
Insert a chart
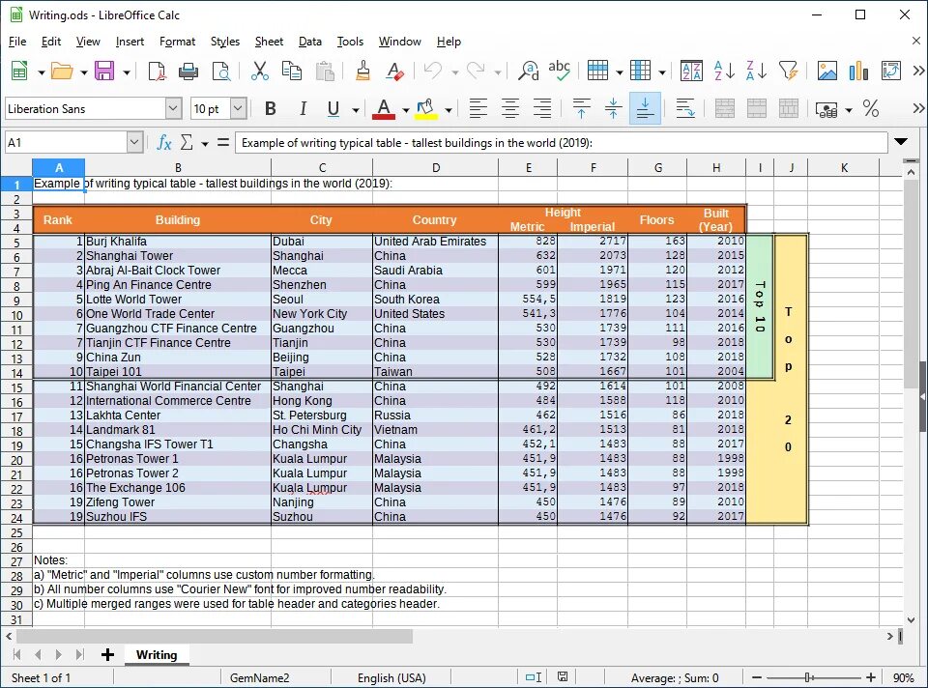point(858,72)
